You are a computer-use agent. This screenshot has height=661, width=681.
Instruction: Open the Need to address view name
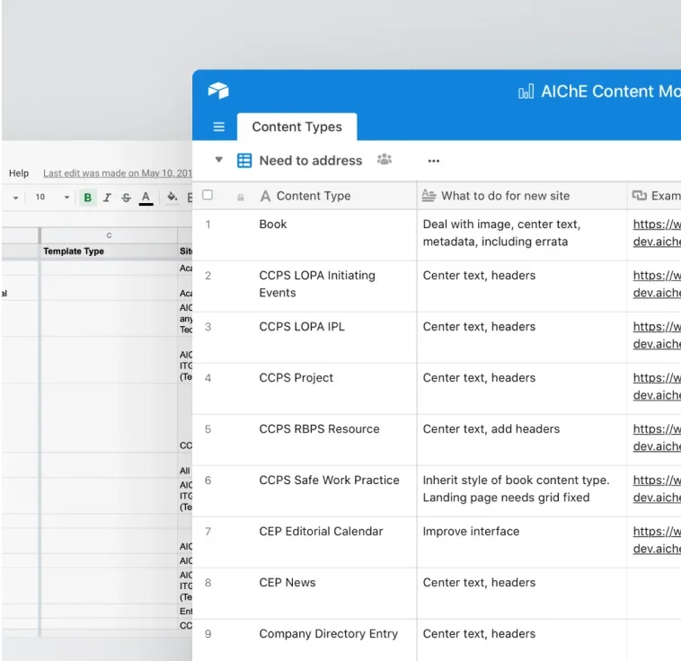tap(311, 161)
